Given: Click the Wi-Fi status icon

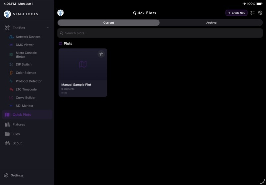Looking at the screenshot, I should pos(244,4).
